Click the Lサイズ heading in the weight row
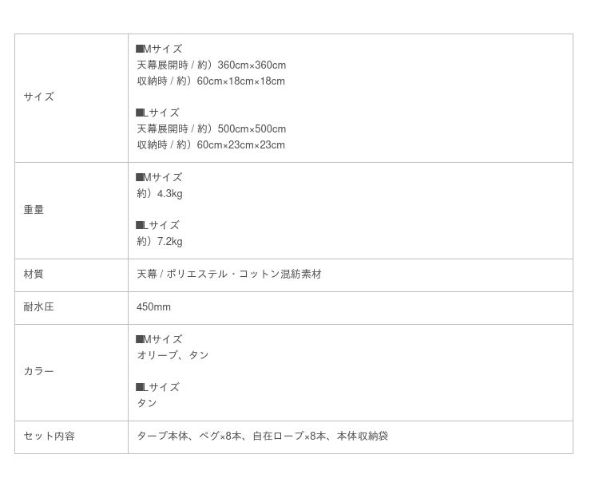Image resolution: width=591 pixels, height=486 pixels. coord(158,226)
